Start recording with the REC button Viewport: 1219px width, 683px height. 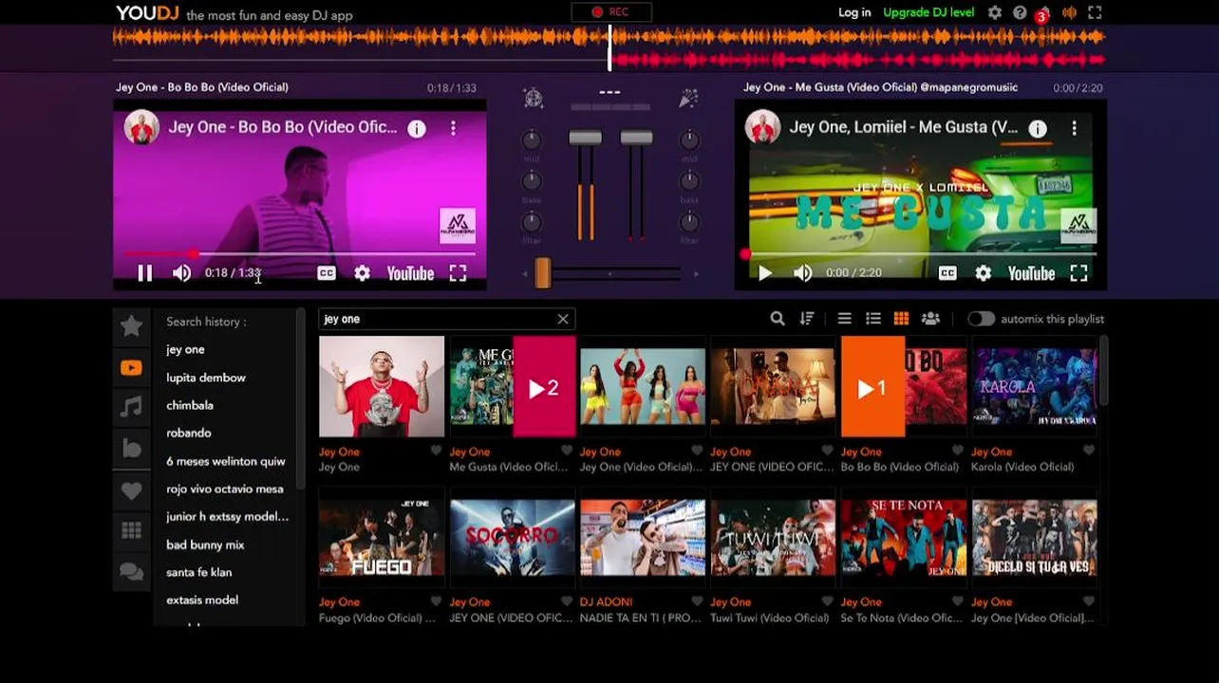610,12
